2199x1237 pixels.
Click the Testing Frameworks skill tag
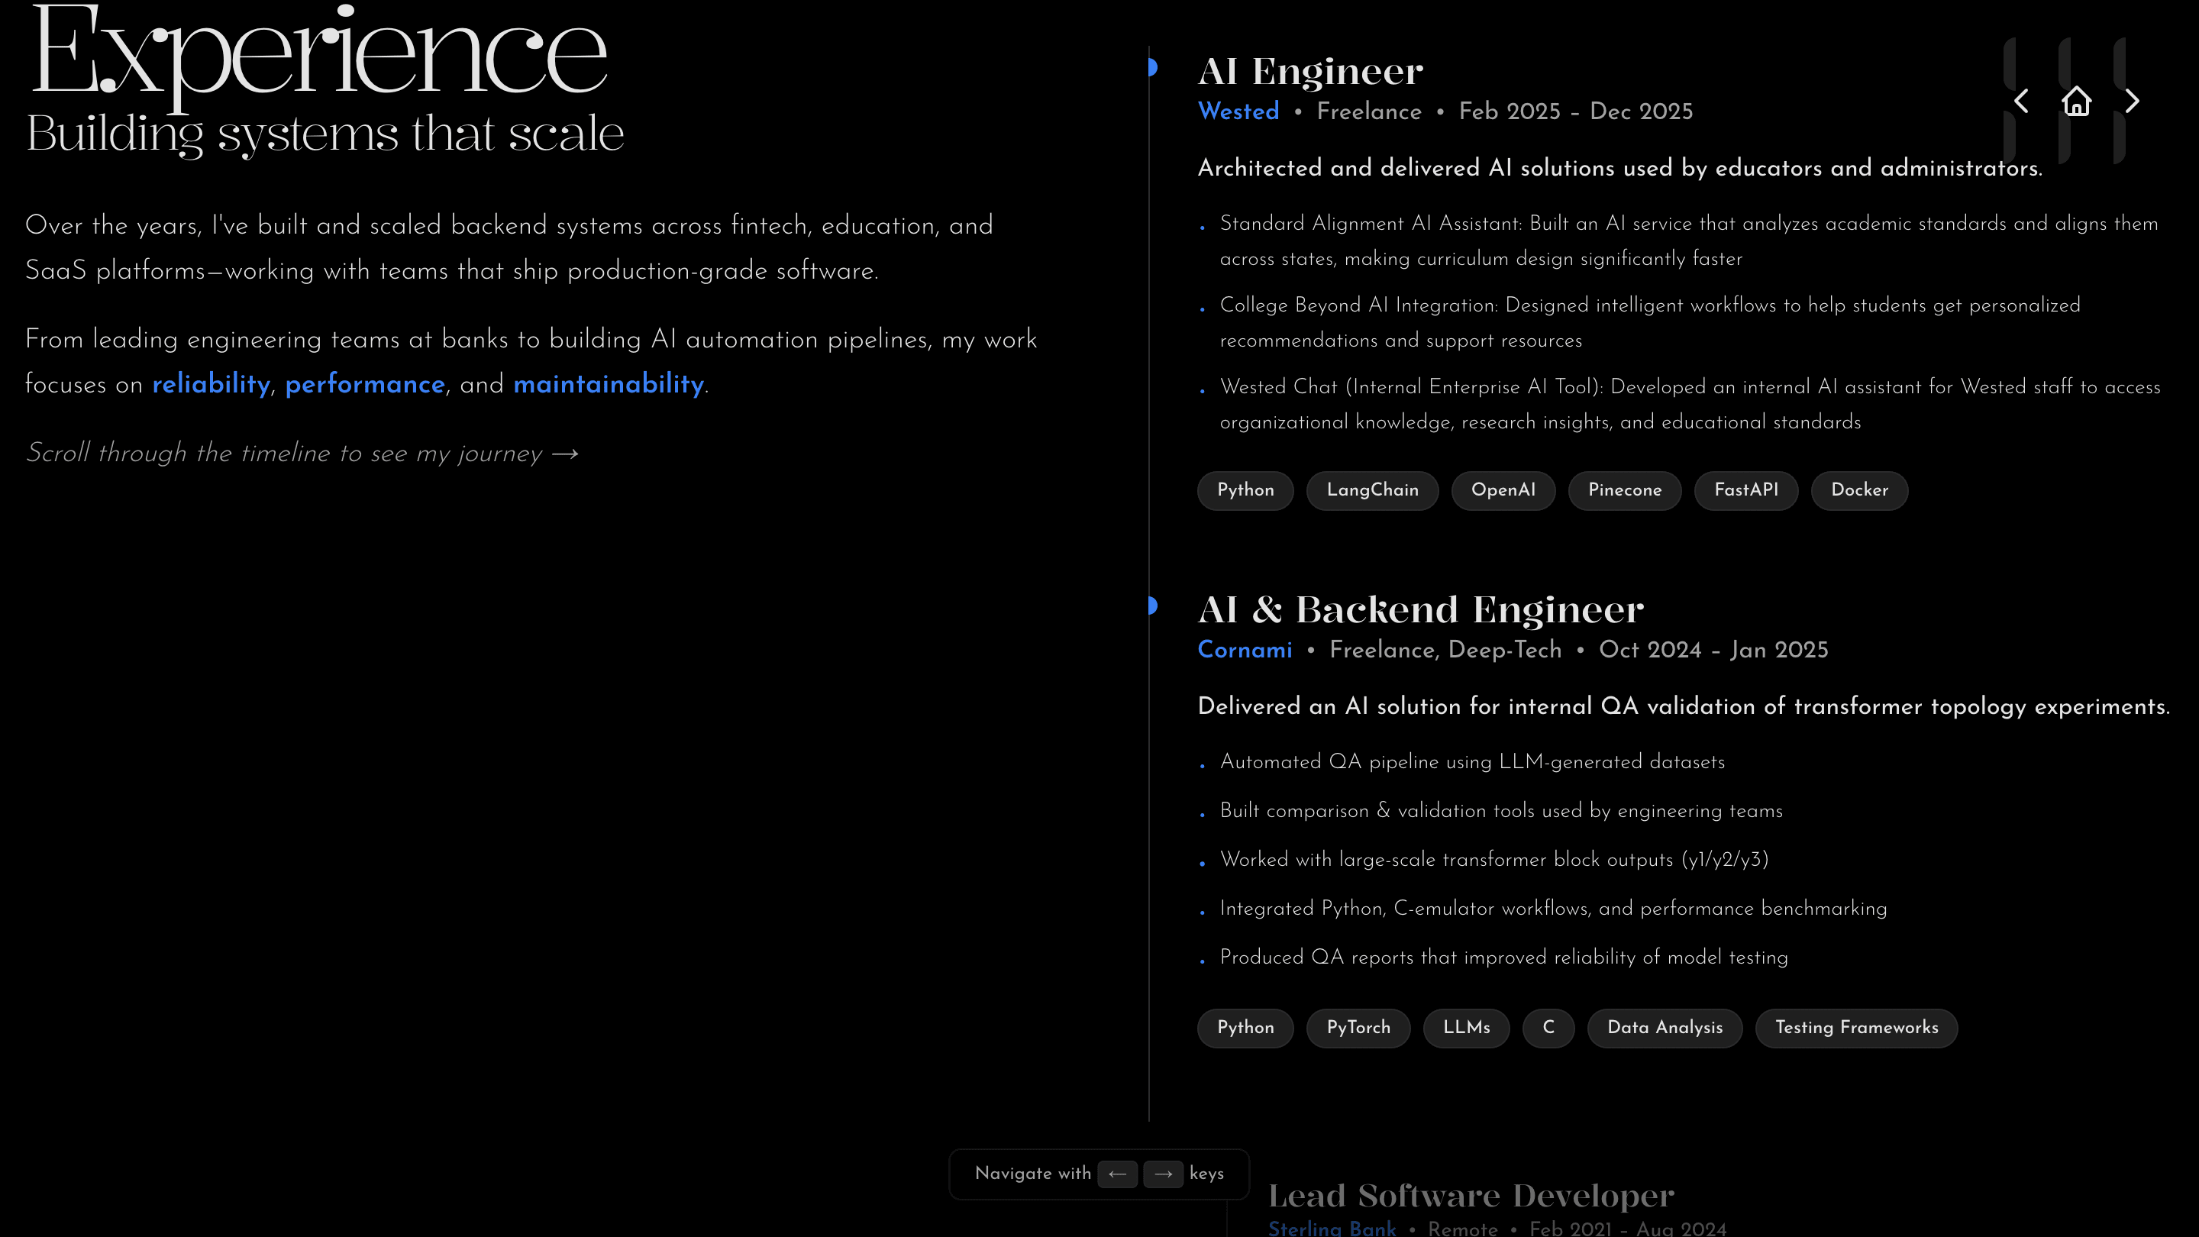(1857, 1028)
